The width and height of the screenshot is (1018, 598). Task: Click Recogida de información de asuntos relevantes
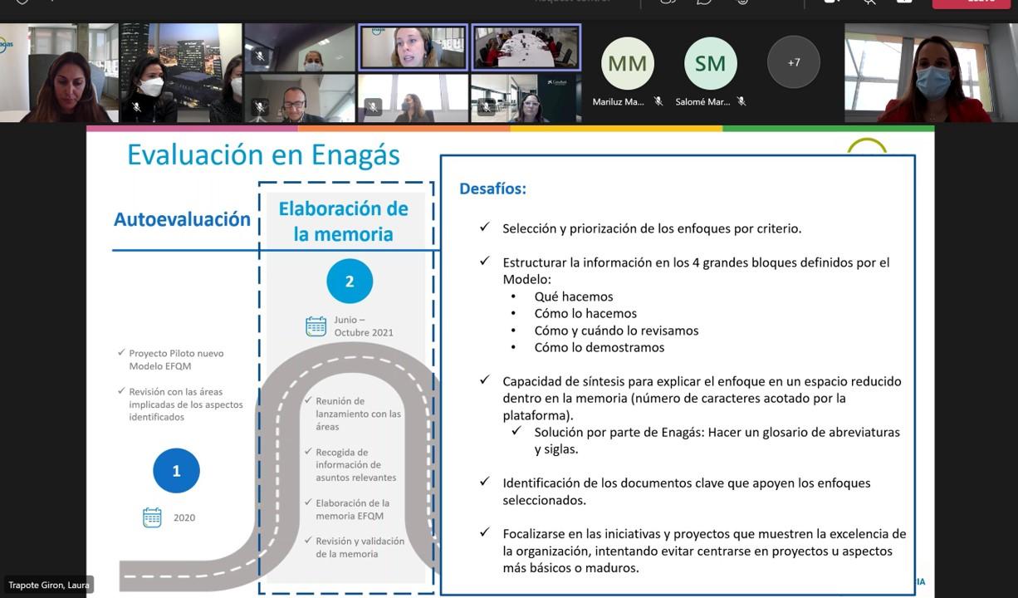tap(356, 465)
